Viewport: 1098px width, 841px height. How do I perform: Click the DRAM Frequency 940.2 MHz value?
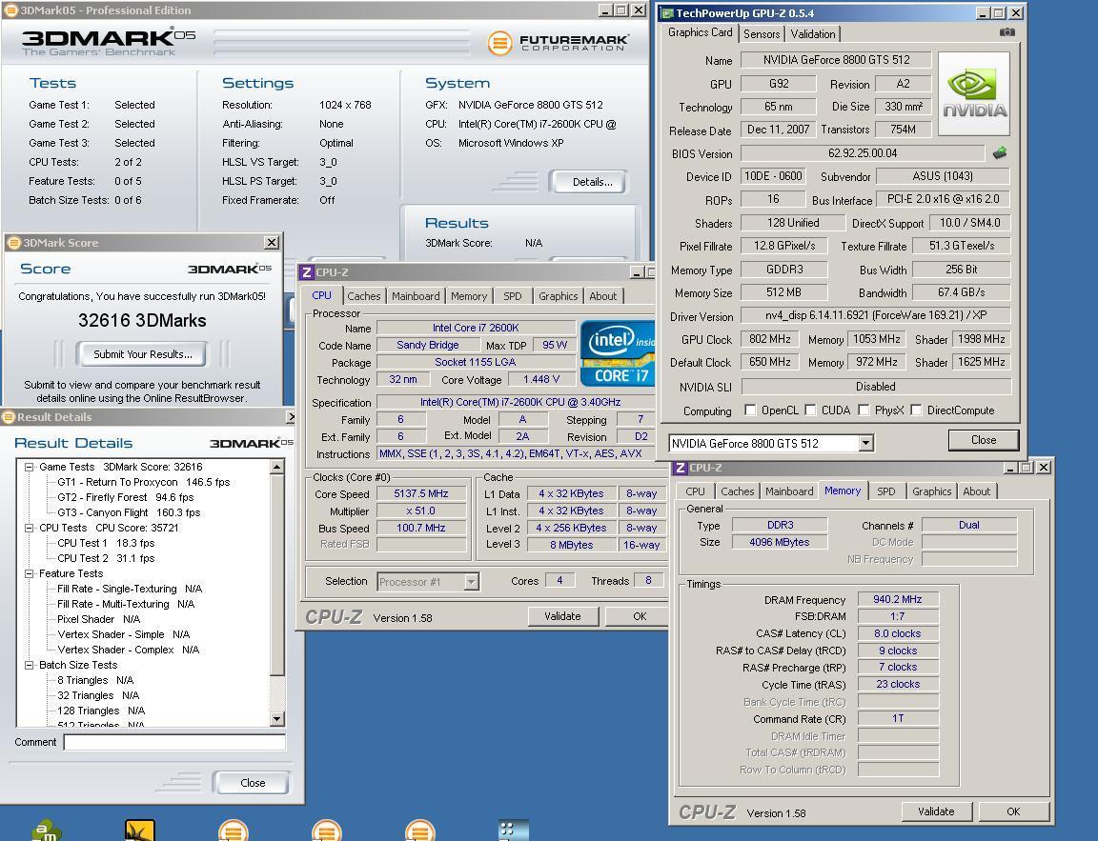click(898, 599)
